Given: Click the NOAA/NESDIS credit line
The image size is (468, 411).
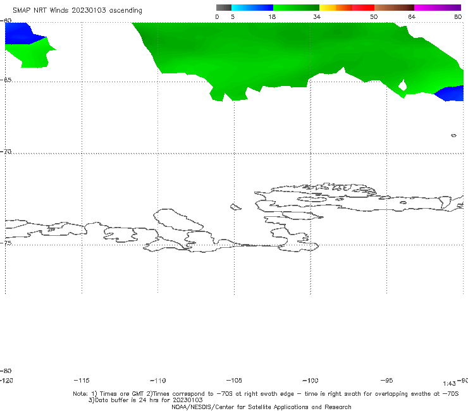Looking at the screenshot, I should tap(261, 407).
